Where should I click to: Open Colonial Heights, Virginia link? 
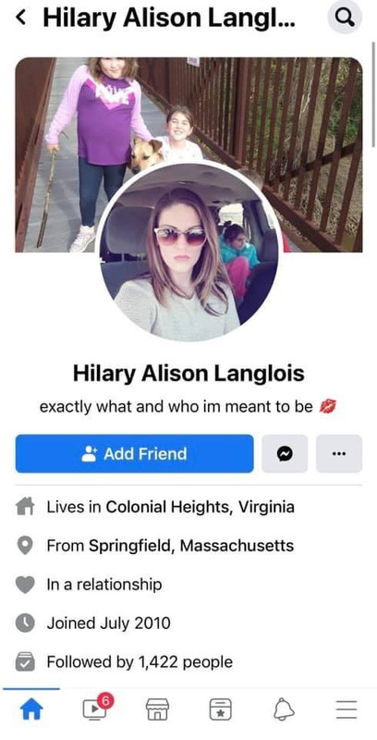[201, 507]
